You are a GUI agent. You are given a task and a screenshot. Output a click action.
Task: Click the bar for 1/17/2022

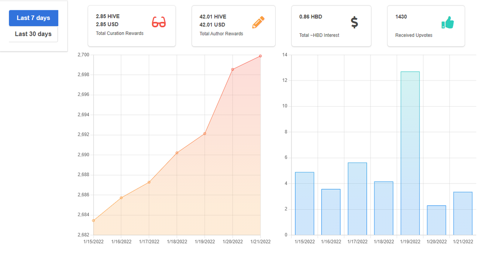click(x=357, y=199)
